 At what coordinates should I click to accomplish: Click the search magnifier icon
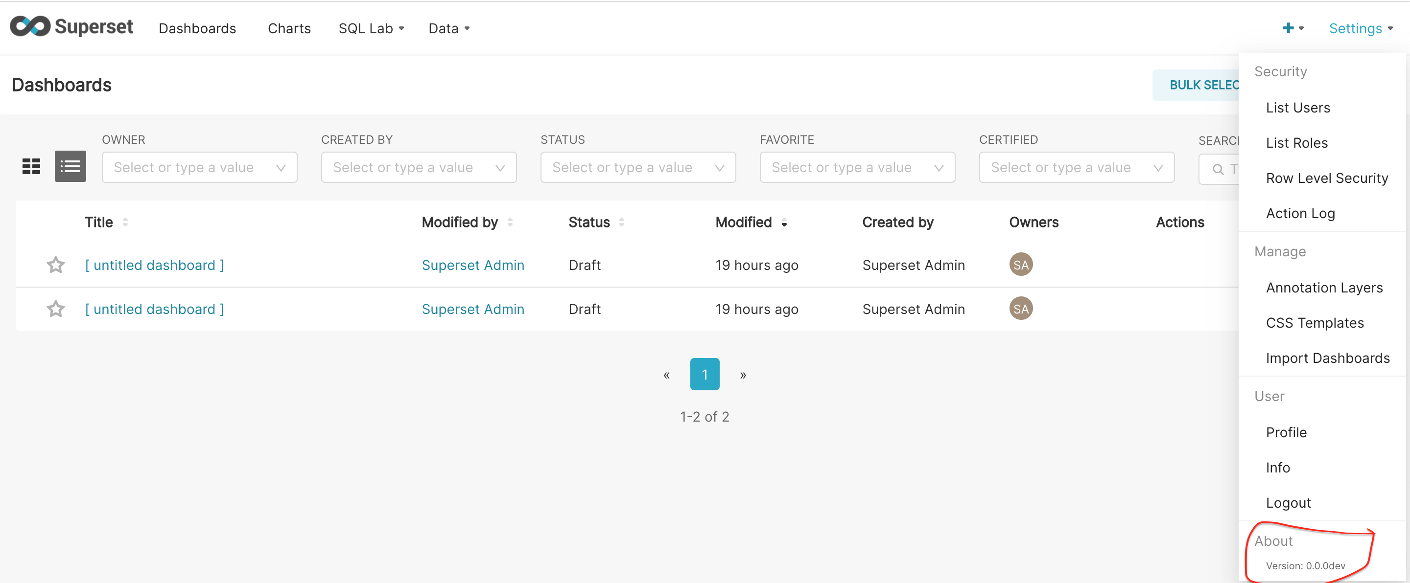[1217, 170]
